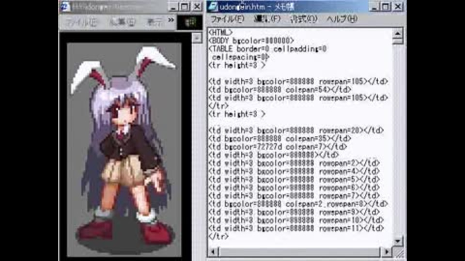Click the Notepad title bar app icon

coord(213,6)
